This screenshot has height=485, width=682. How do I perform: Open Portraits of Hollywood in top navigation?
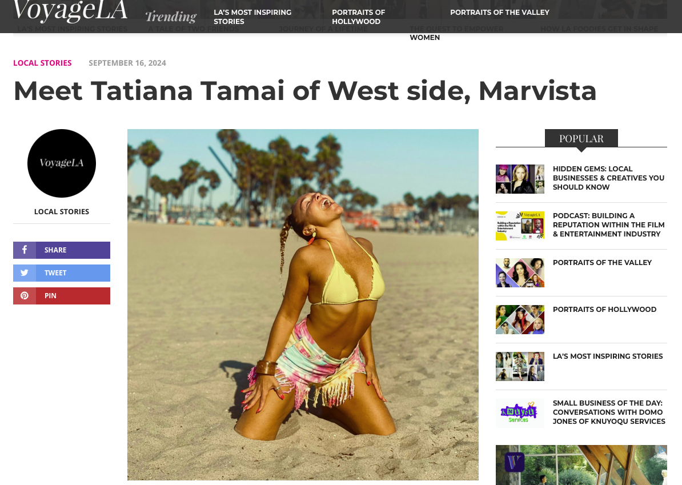coord(358,17)
